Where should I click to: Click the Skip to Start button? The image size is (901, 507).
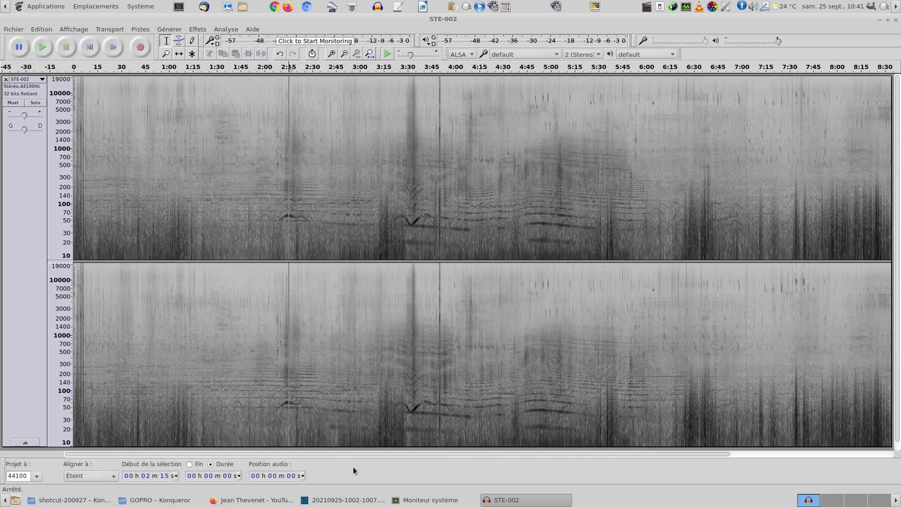[x=90, y=47]
